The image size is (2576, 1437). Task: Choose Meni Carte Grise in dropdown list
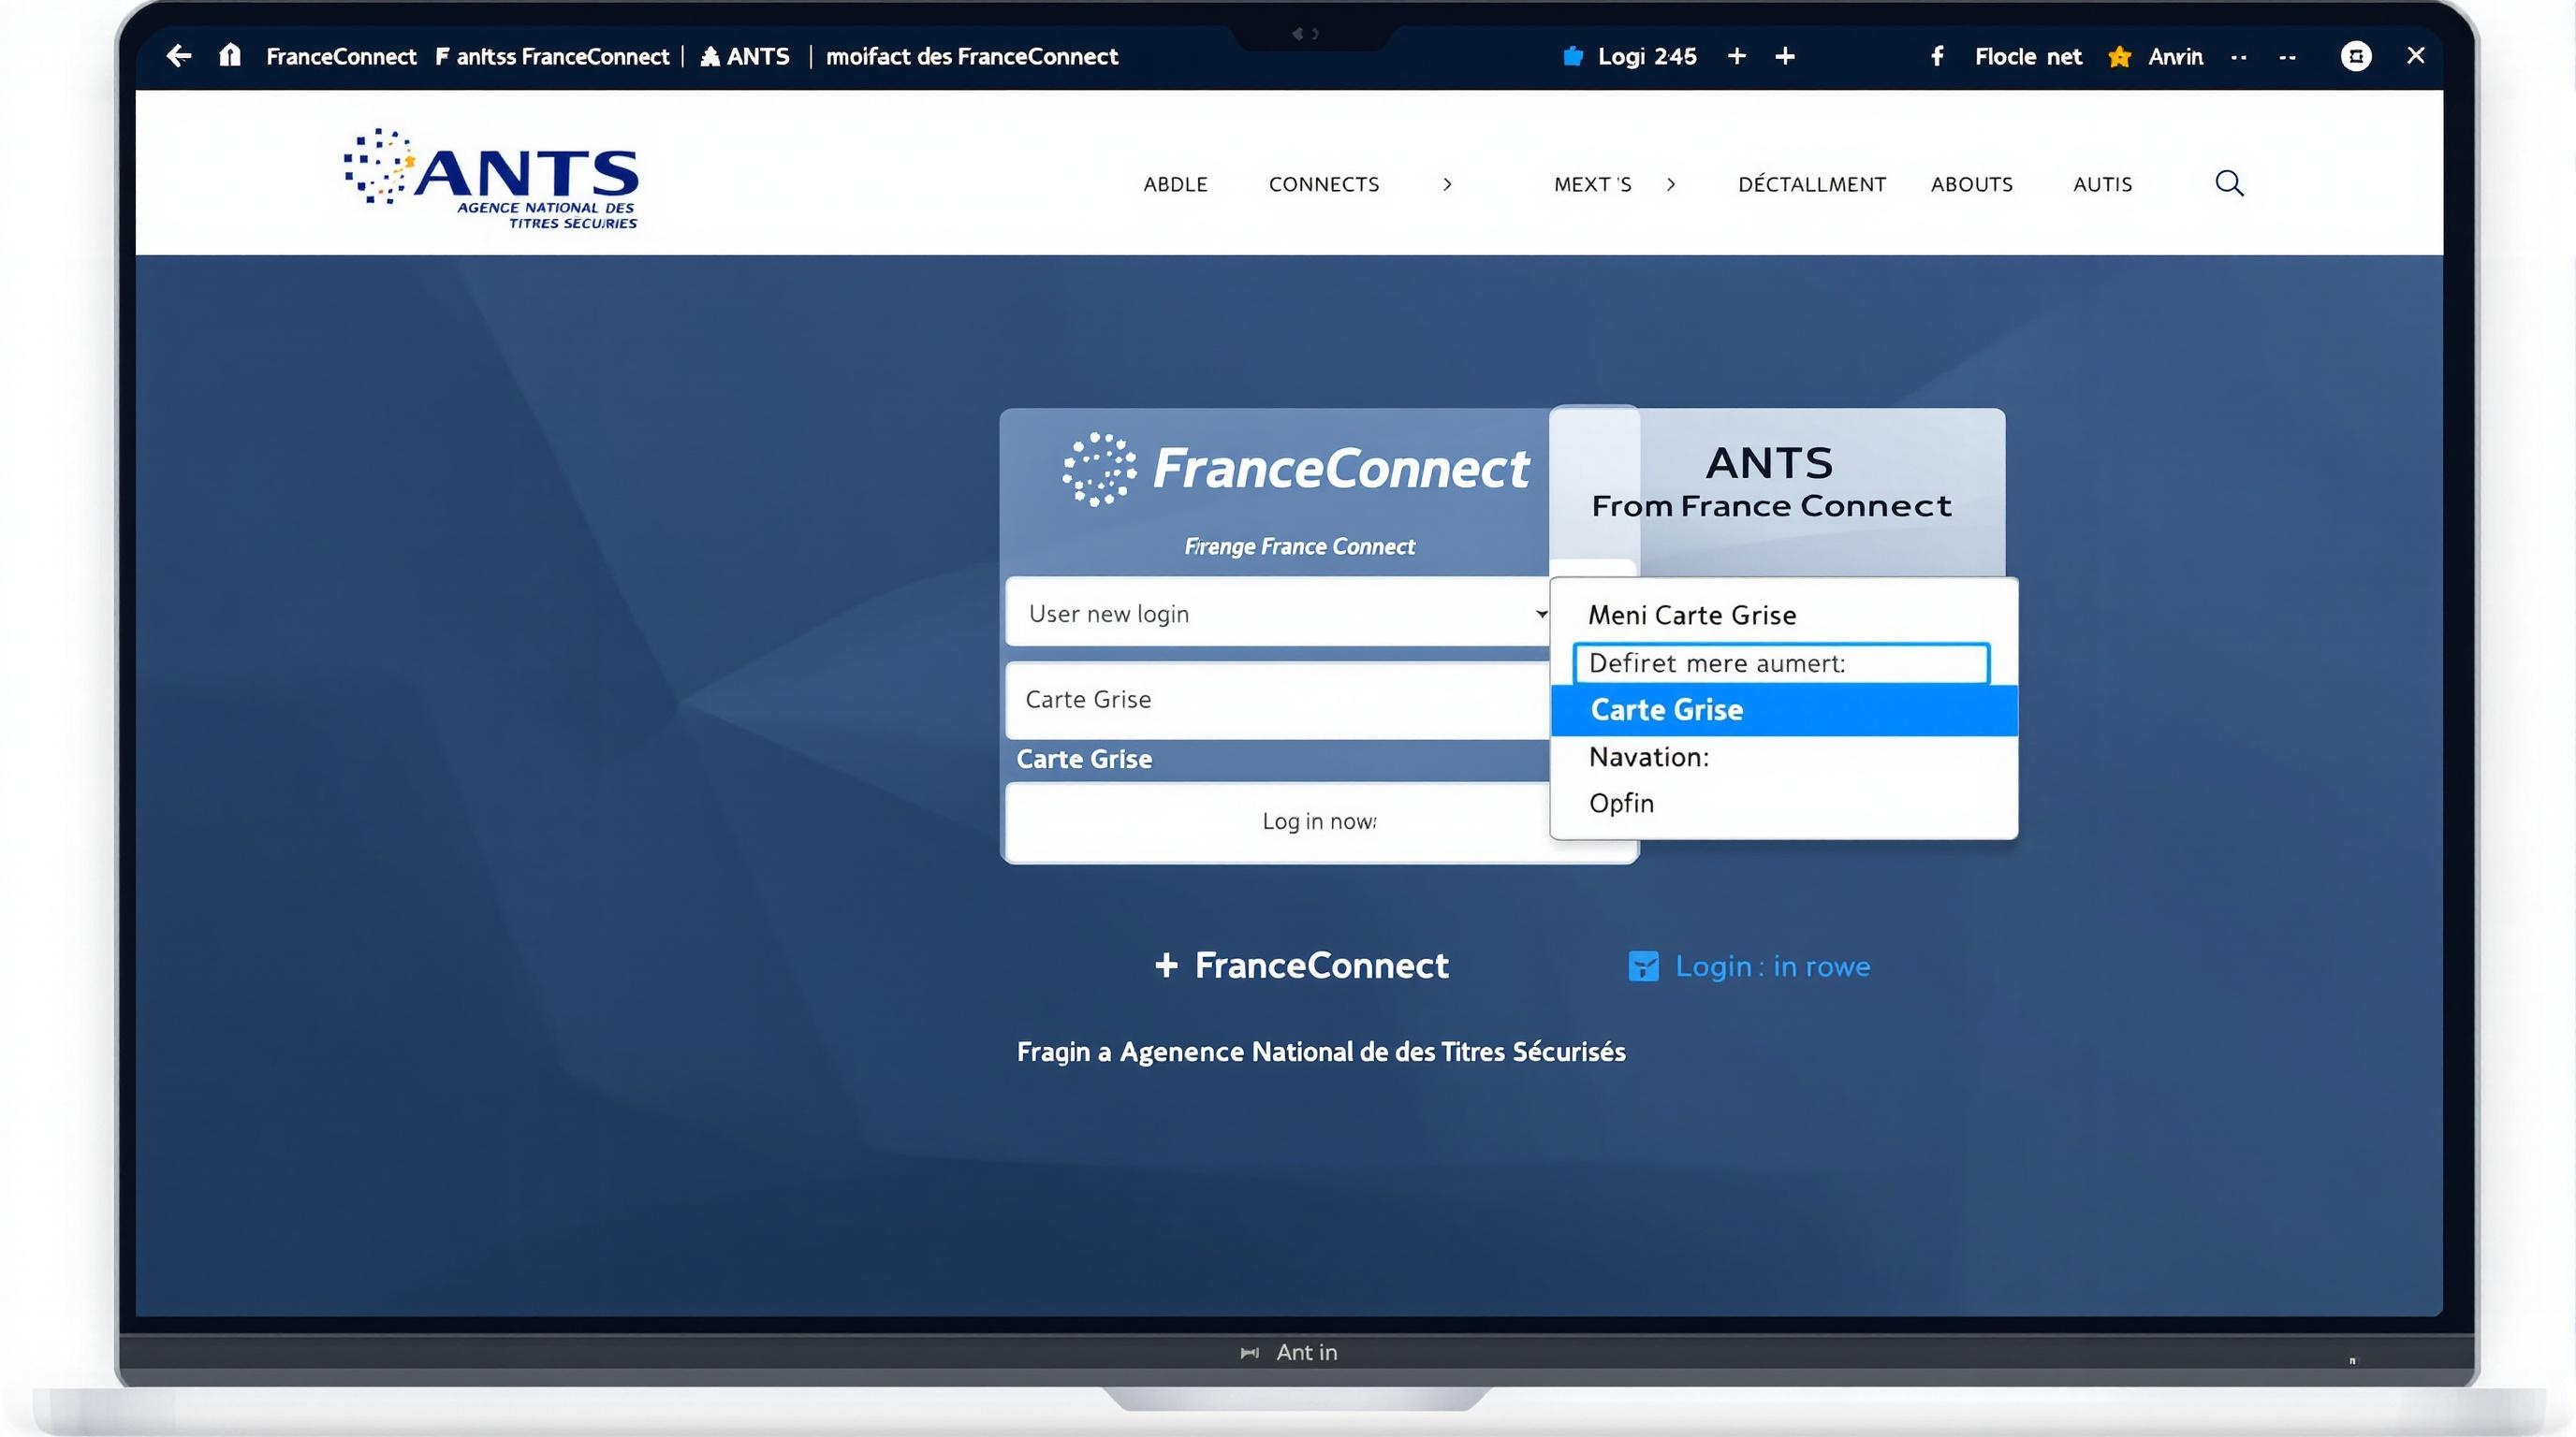pyautogui.click(x=1692, y=616)
